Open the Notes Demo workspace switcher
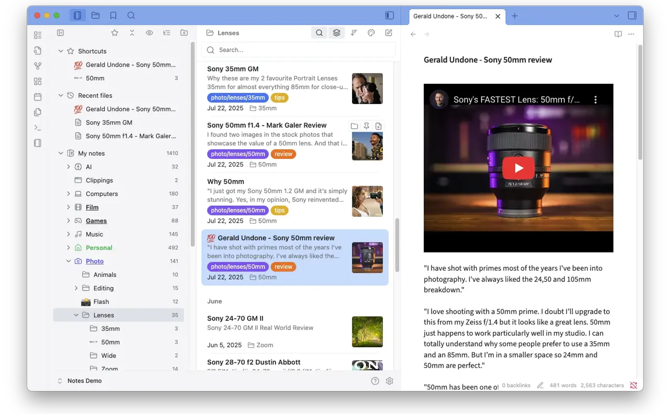This screenshot has height=414, width=670. click(x=85, y=381)
